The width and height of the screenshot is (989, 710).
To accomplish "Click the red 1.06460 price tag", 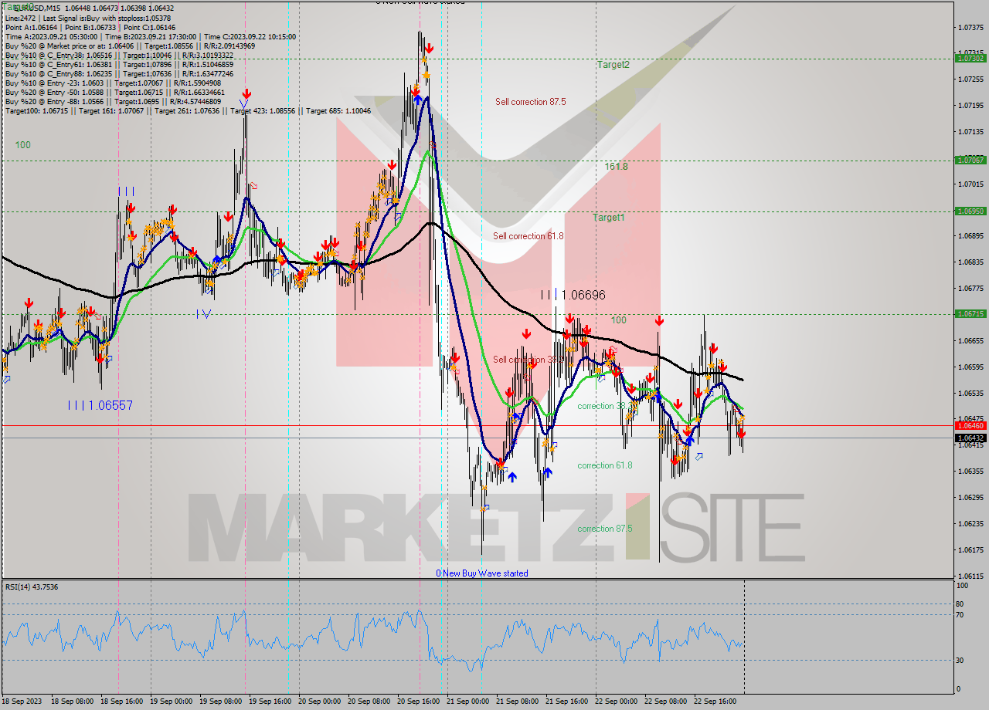I will pos(970,425).
